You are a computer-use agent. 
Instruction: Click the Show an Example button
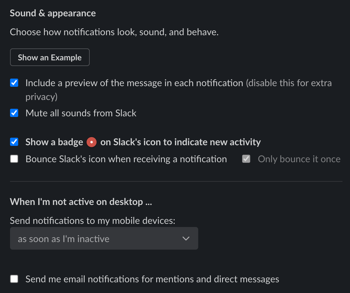click(x=50, y=57)
